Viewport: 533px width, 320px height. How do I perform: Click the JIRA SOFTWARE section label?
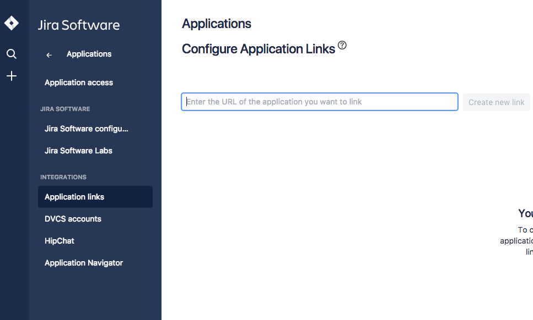(x=65, y=109)
